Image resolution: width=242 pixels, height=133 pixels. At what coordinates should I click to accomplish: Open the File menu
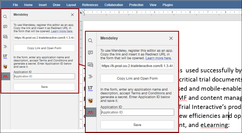(15, 5)
